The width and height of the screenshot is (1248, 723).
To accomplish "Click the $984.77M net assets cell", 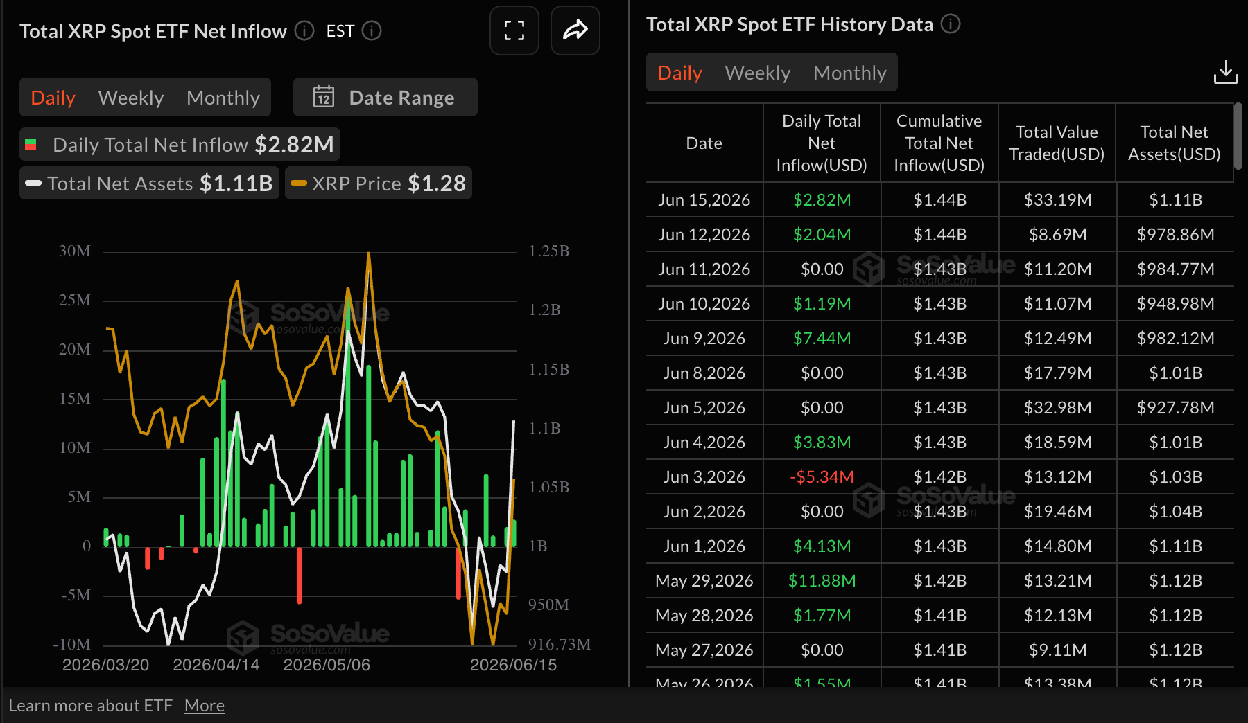I will [x=1176, y=269].
